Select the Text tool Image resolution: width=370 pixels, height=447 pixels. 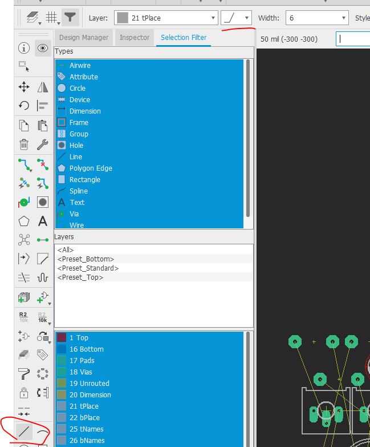(43, 222)
